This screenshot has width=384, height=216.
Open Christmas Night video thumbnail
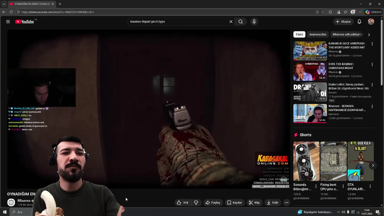click(x=310, y=71)
